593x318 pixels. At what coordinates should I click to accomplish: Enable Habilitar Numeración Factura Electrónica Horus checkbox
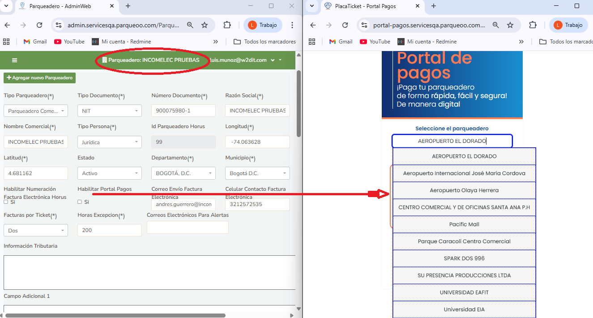point(6,202)
